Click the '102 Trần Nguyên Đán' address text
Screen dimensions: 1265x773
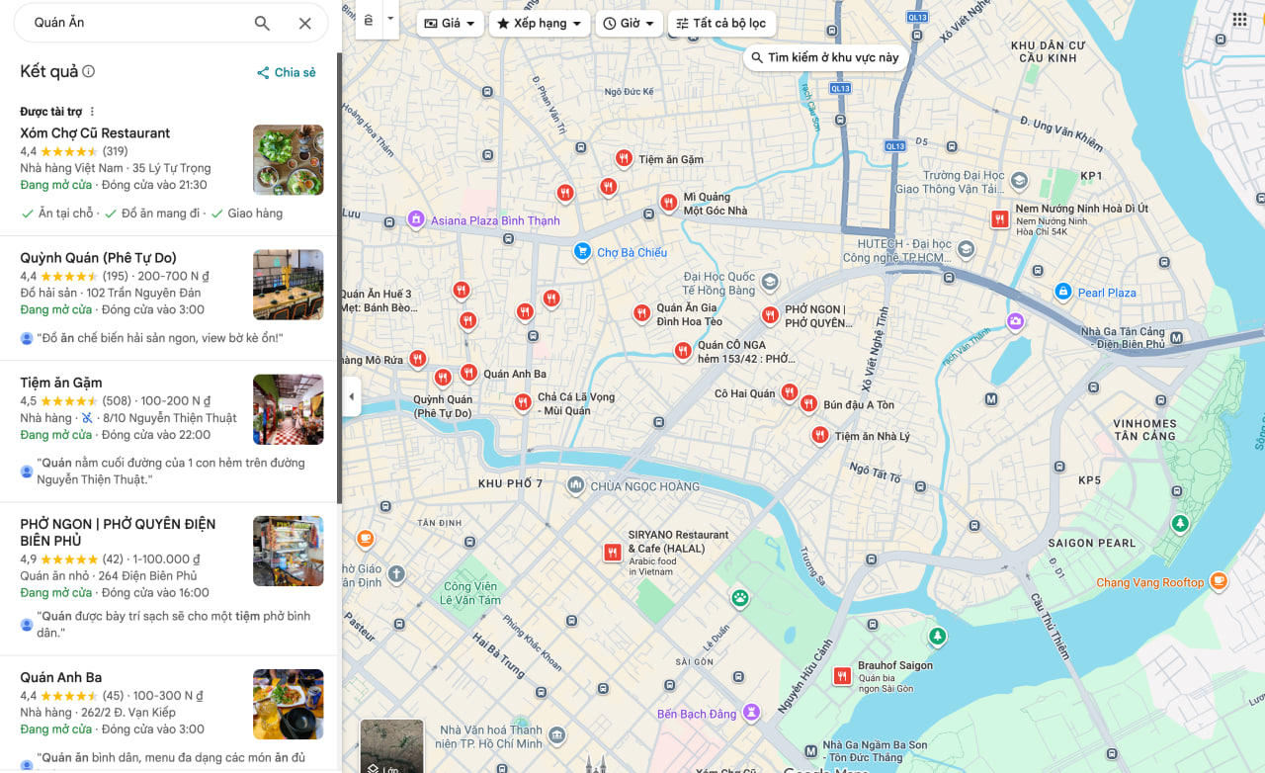point(143,293)
